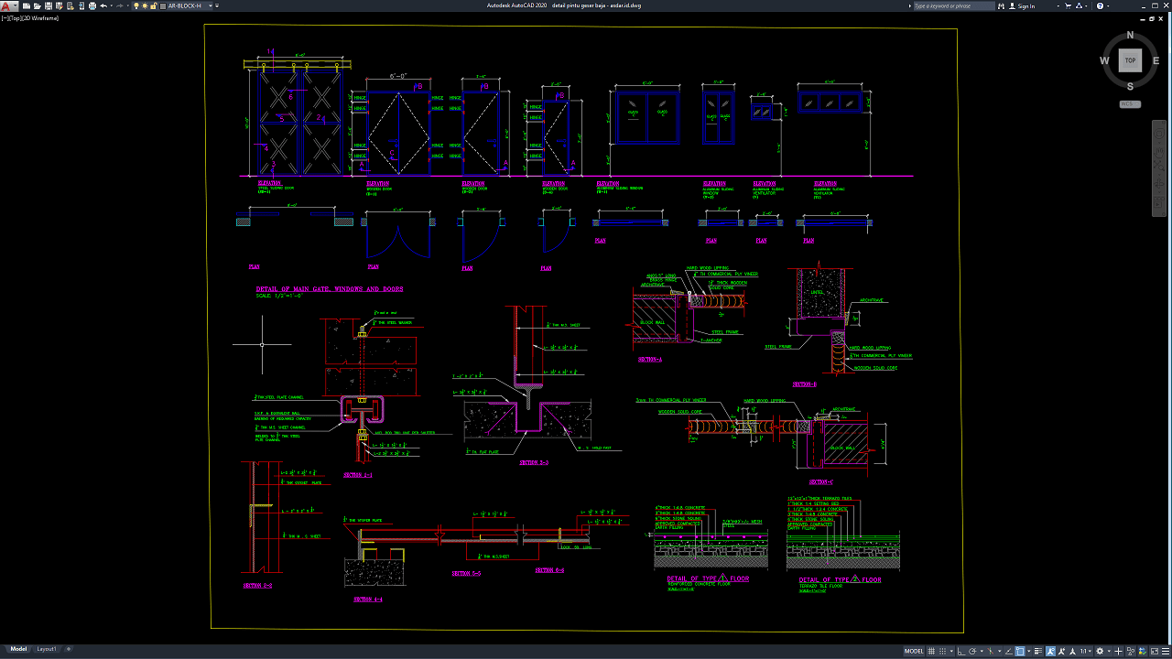Click the Plot printer icon
Image resolution: width=1172 pixels, height=659 pixels.
[91, 5]
